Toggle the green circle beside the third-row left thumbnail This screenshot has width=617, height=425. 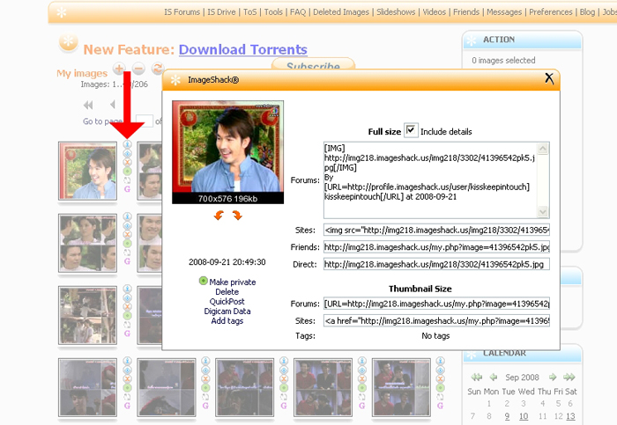127,315
